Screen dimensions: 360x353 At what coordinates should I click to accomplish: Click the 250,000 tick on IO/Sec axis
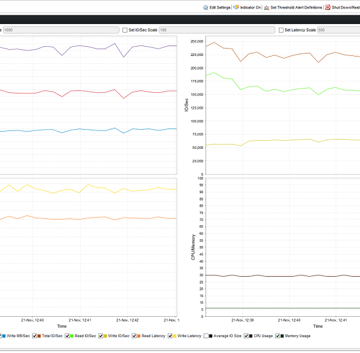(x=197, y=42)
